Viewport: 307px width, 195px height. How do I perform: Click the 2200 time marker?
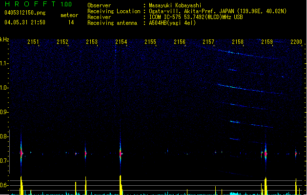296,42
